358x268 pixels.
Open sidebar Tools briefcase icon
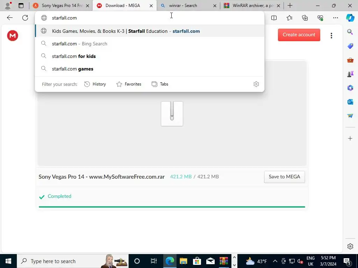pos(350,60)
